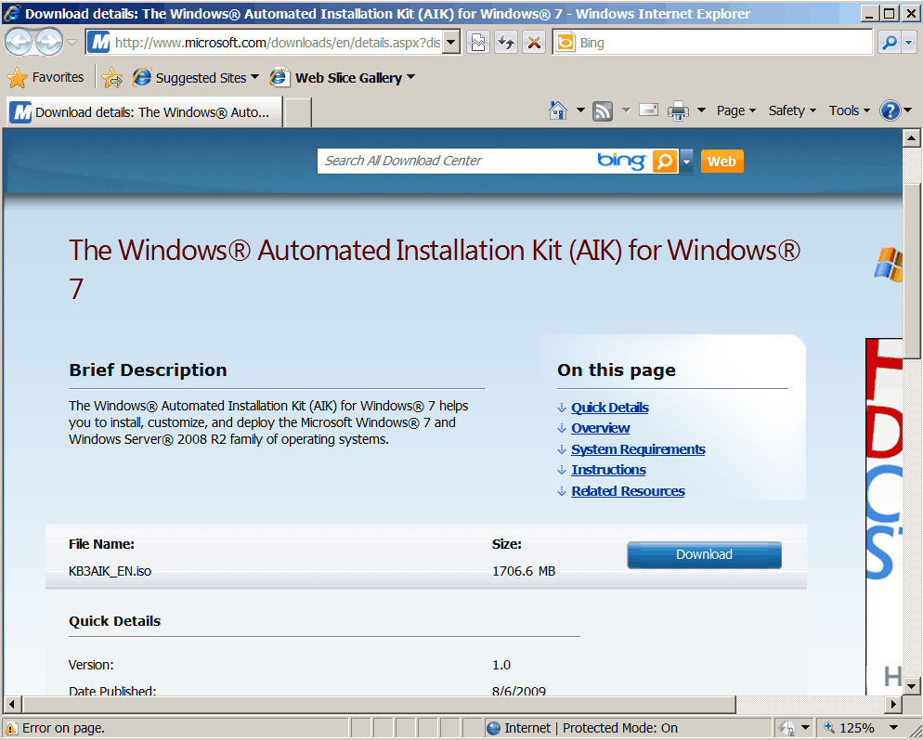Click the 1706.6 MB size value

coord(524,571)
